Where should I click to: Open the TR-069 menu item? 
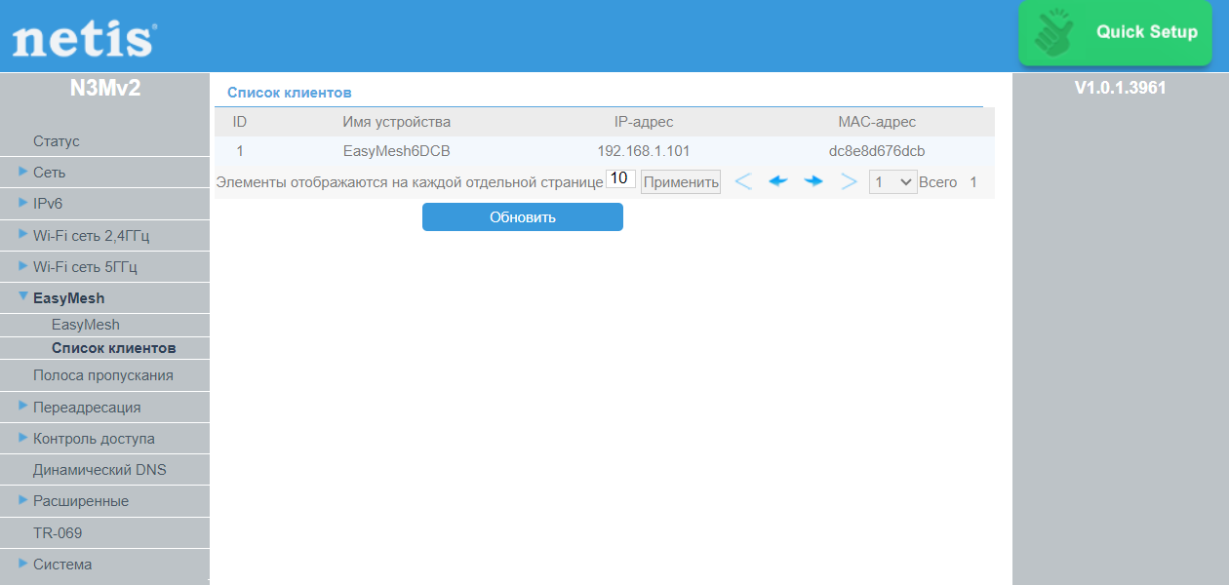(58, 533)
